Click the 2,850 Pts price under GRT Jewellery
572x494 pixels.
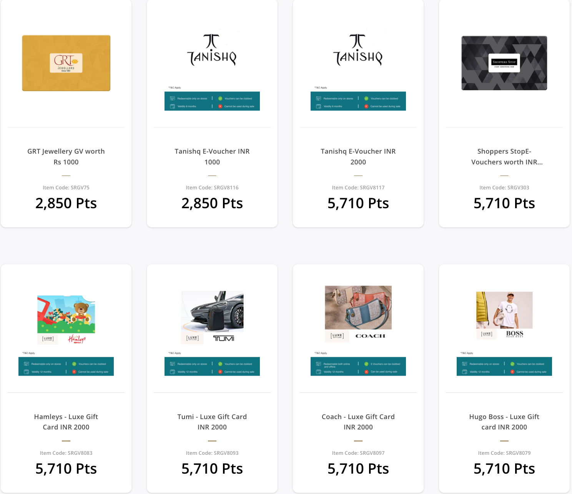pyautogui.click(x=66, y=203)
